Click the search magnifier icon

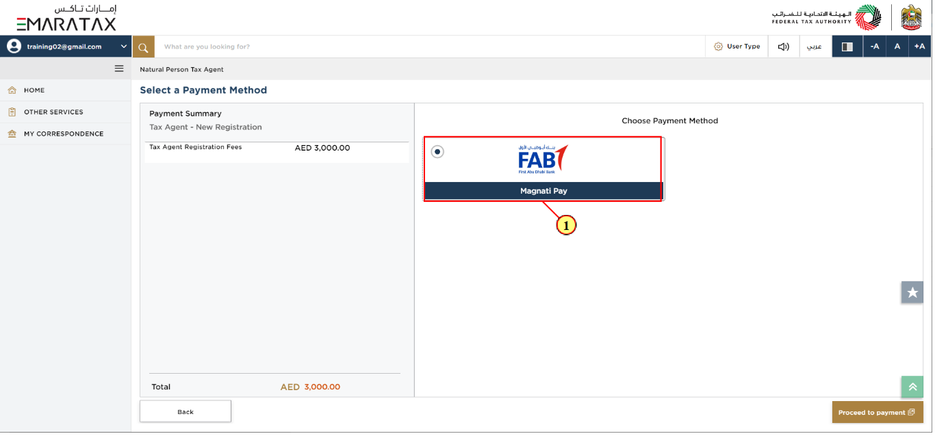point(143,47)
